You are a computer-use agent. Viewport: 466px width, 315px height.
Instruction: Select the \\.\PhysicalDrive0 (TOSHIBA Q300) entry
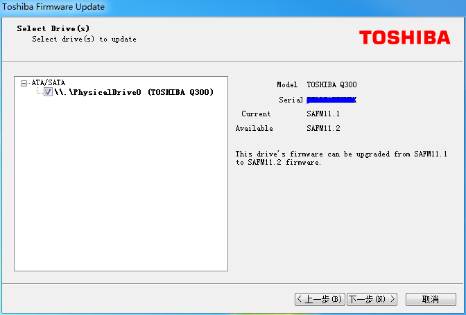tap(134, 92)
